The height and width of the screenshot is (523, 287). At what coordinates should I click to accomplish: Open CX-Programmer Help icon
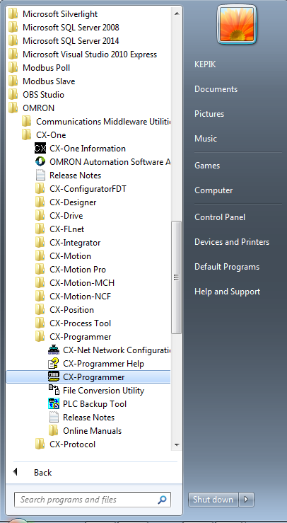coord(54,364)
